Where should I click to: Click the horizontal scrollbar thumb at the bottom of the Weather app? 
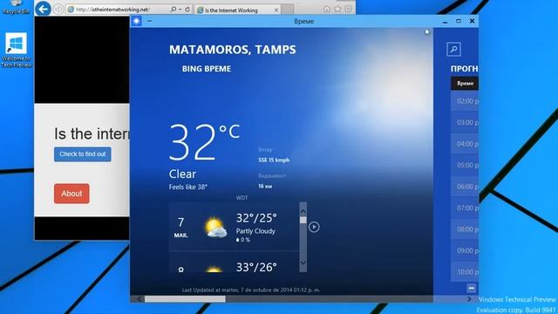[185, 299]
